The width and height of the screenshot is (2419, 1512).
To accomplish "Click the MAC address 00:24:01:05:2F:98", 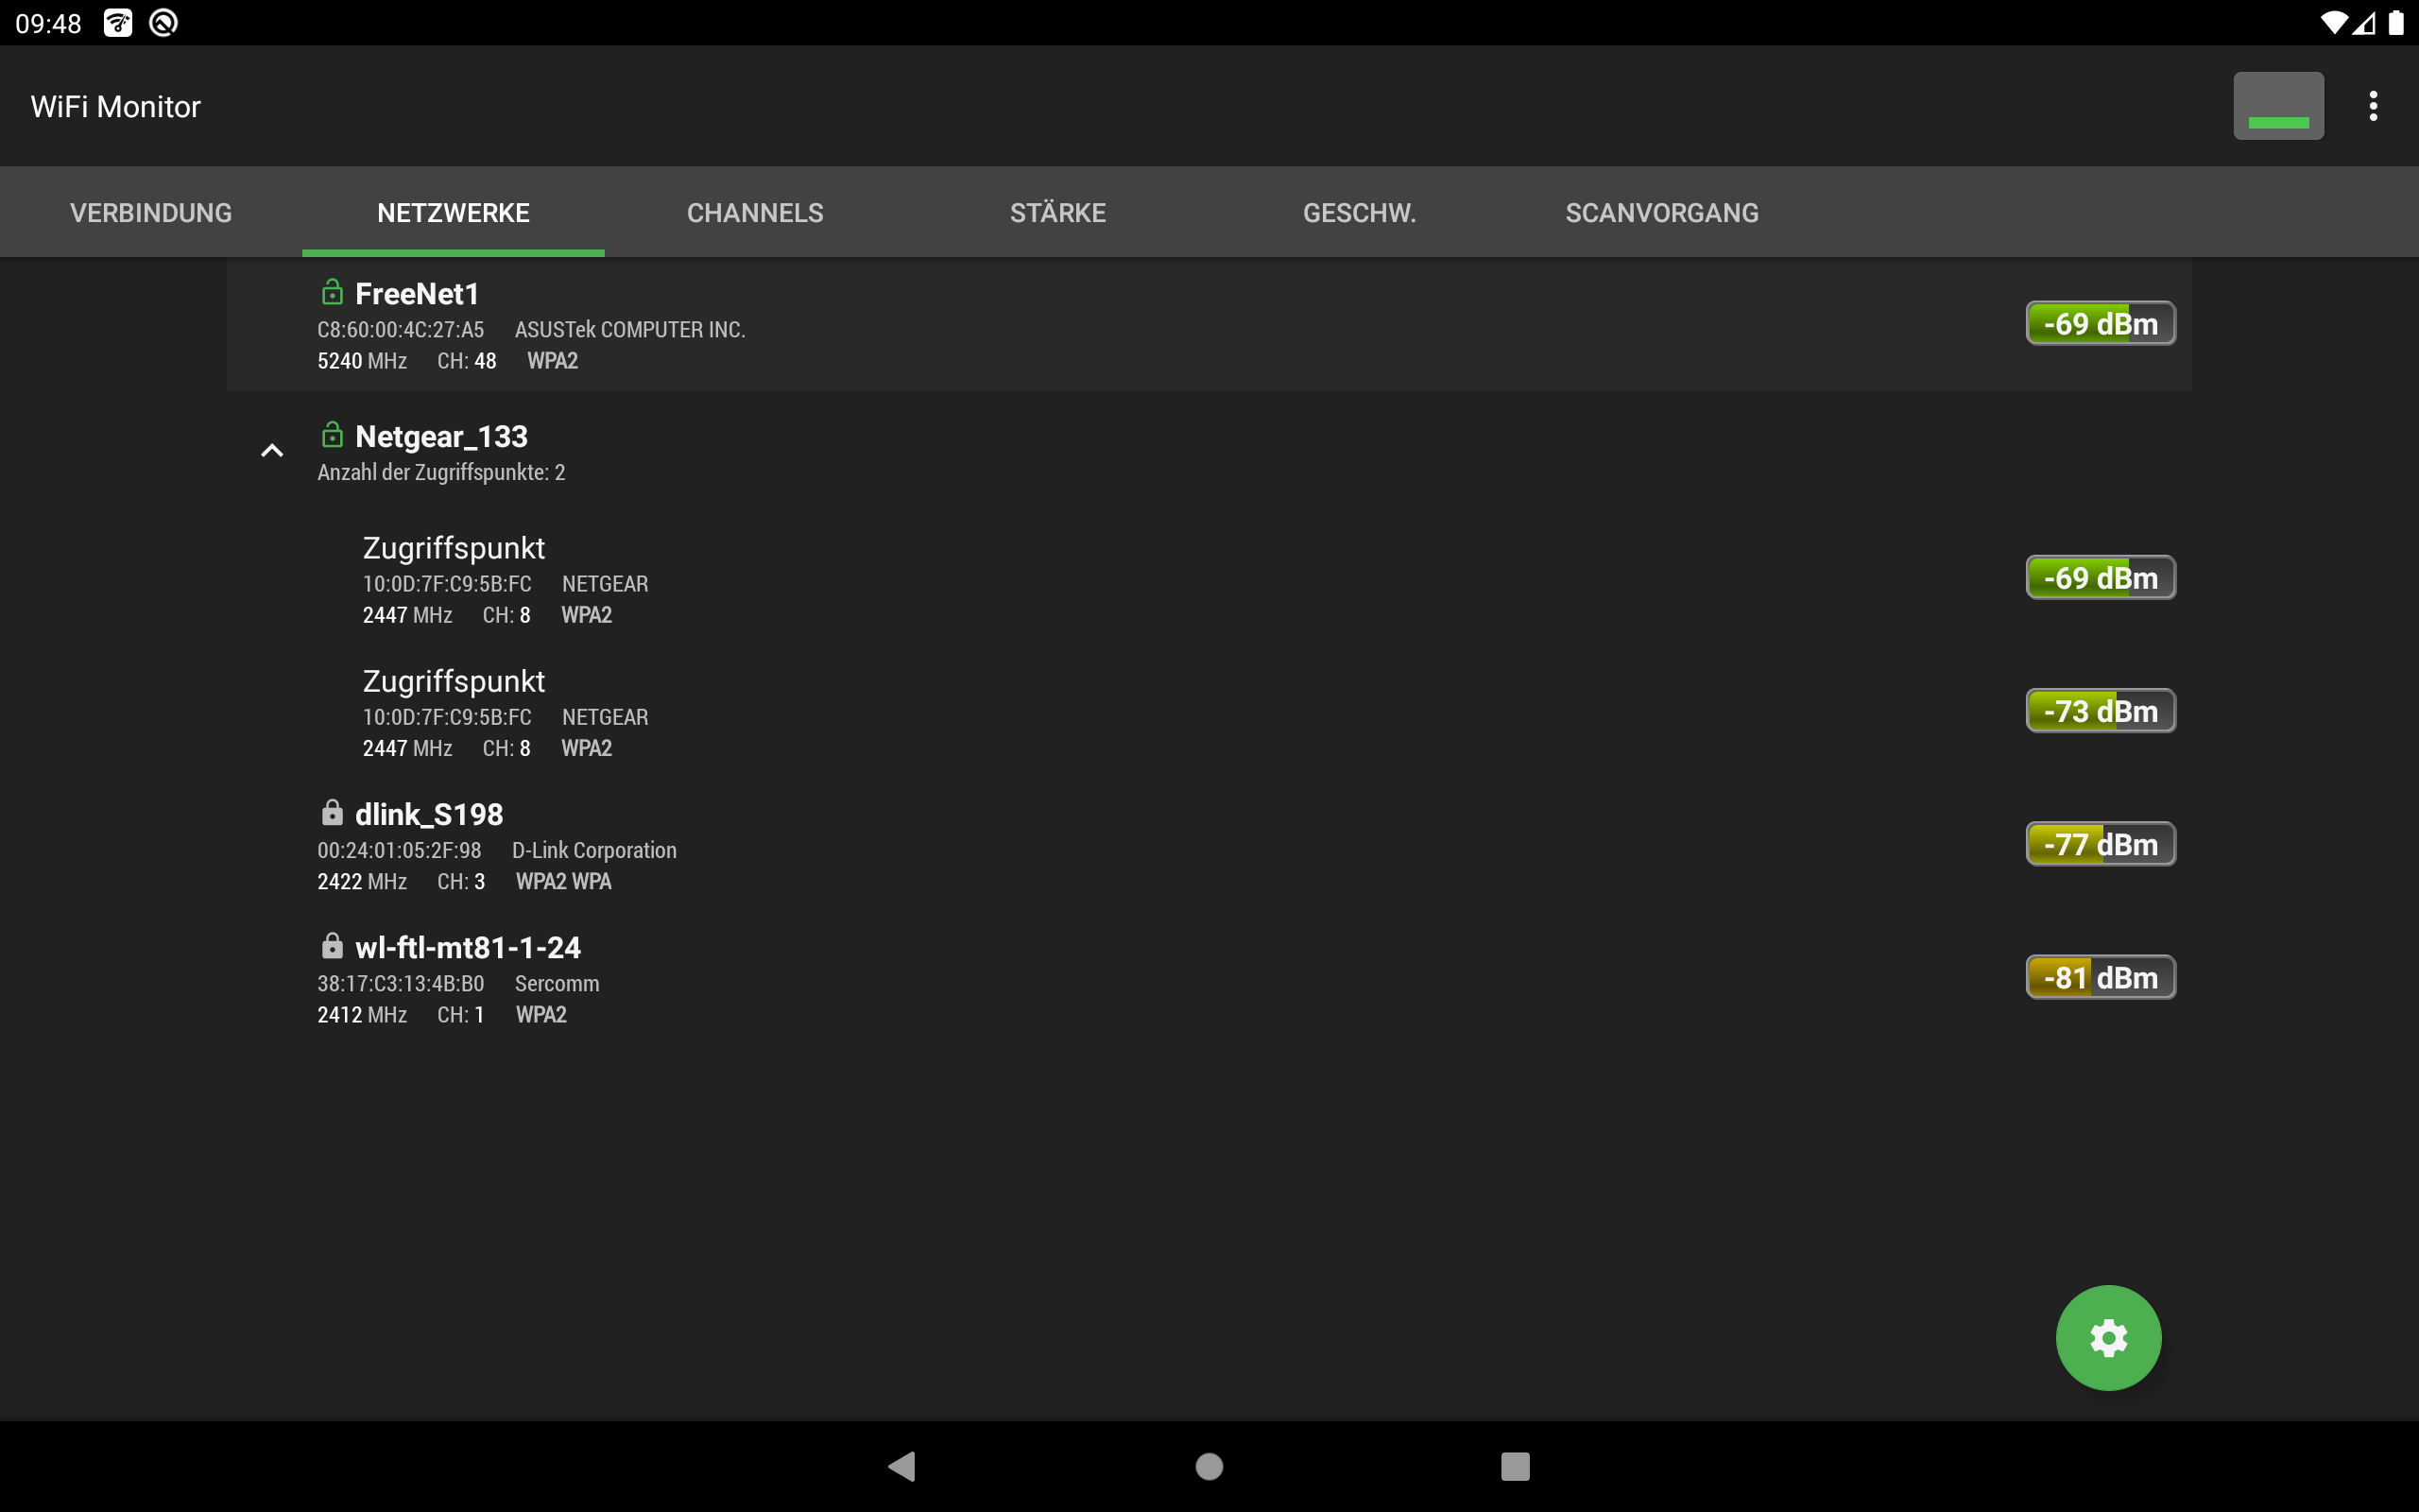I will pyautogui.click(x=399, y=850).
